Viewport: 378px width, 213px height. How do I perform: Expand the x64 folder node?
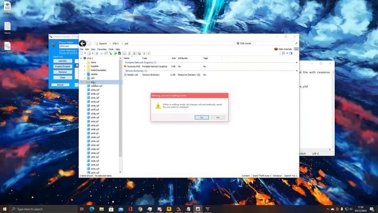point(84,78)
